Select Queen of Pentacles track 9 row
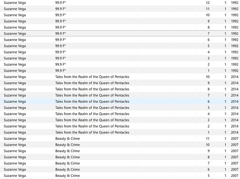 (120, 83)
